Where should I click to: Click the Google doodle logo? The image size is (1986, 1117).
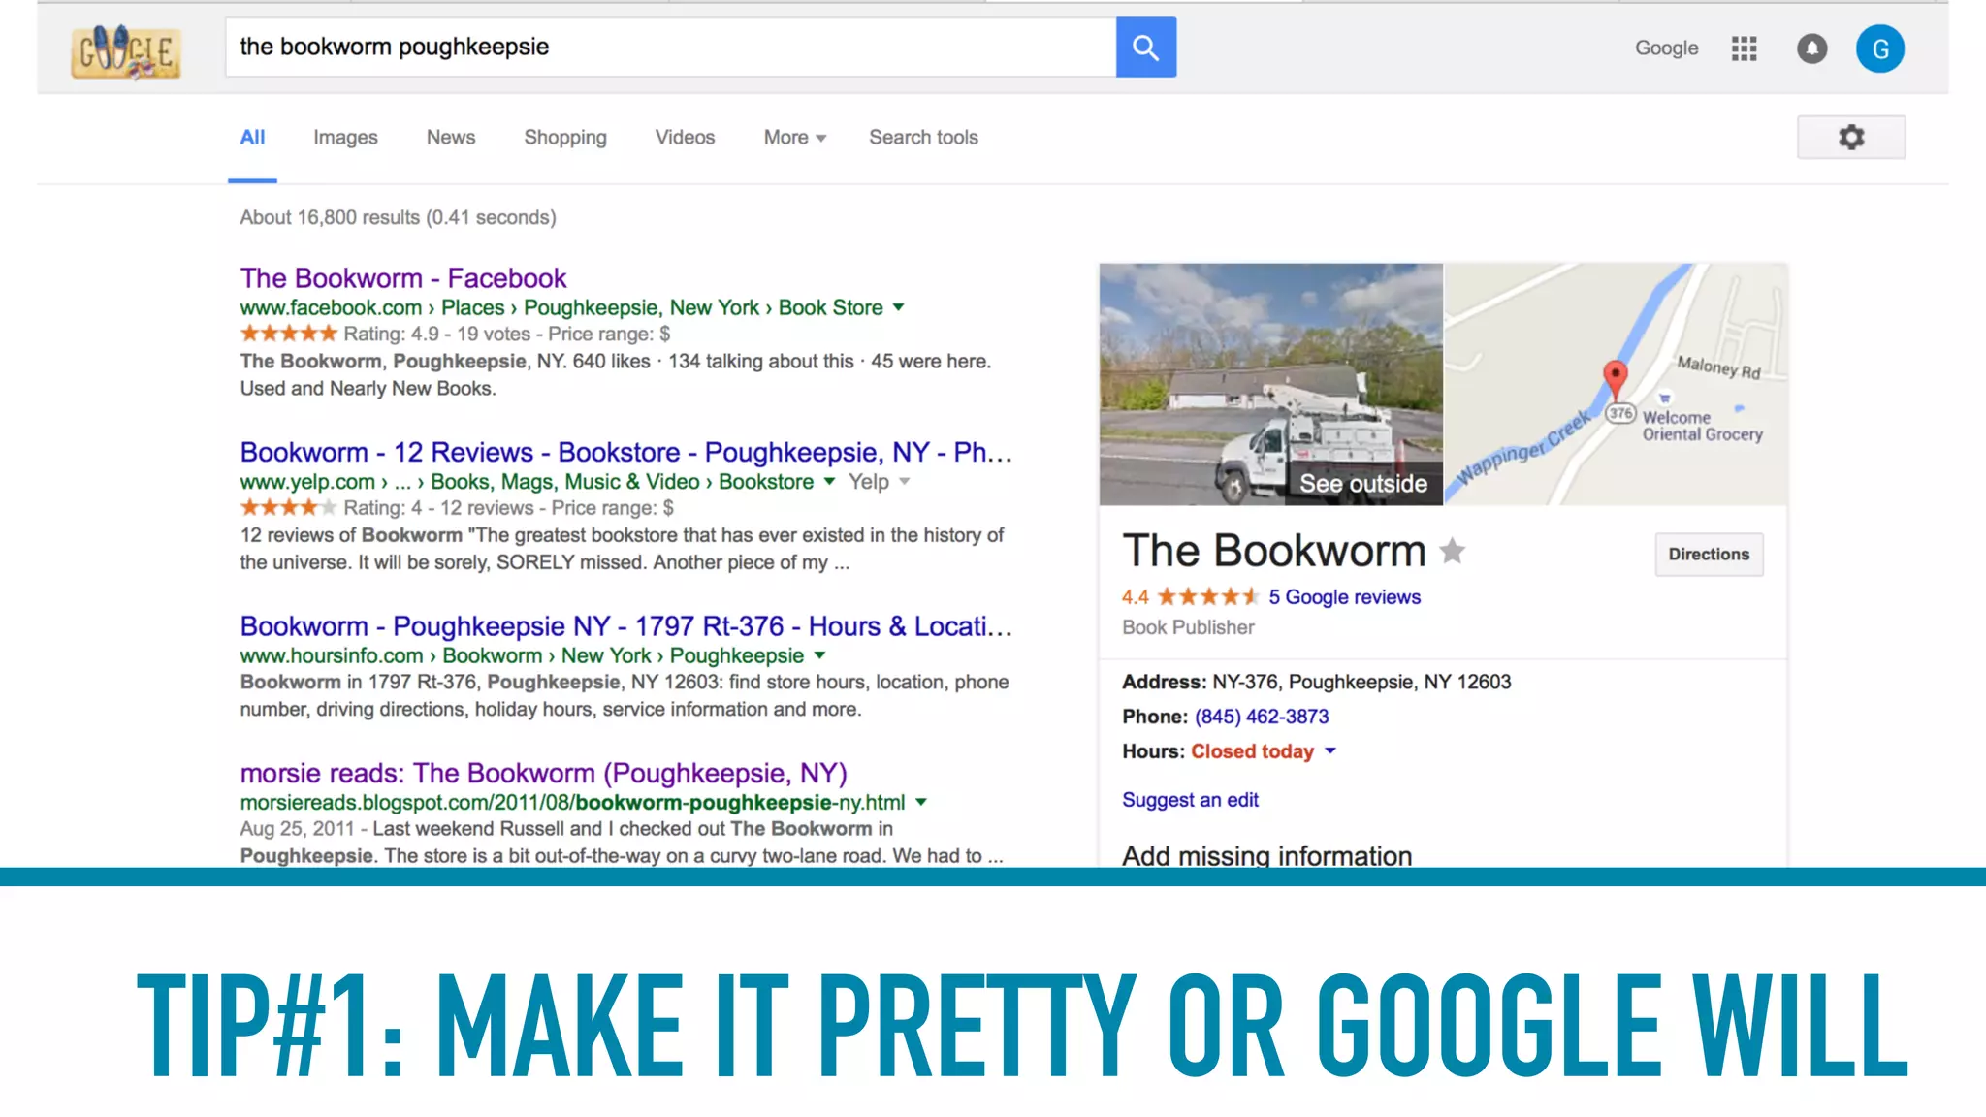click(x=126, y=51)
